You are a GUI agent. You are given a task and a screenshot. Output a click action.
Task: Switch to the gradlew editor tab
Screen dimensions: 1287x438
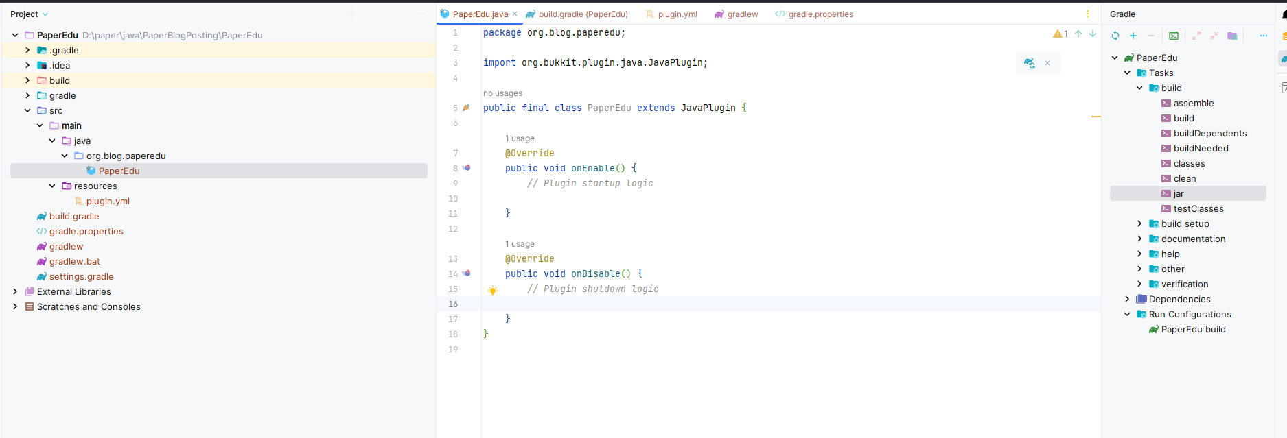737,14
